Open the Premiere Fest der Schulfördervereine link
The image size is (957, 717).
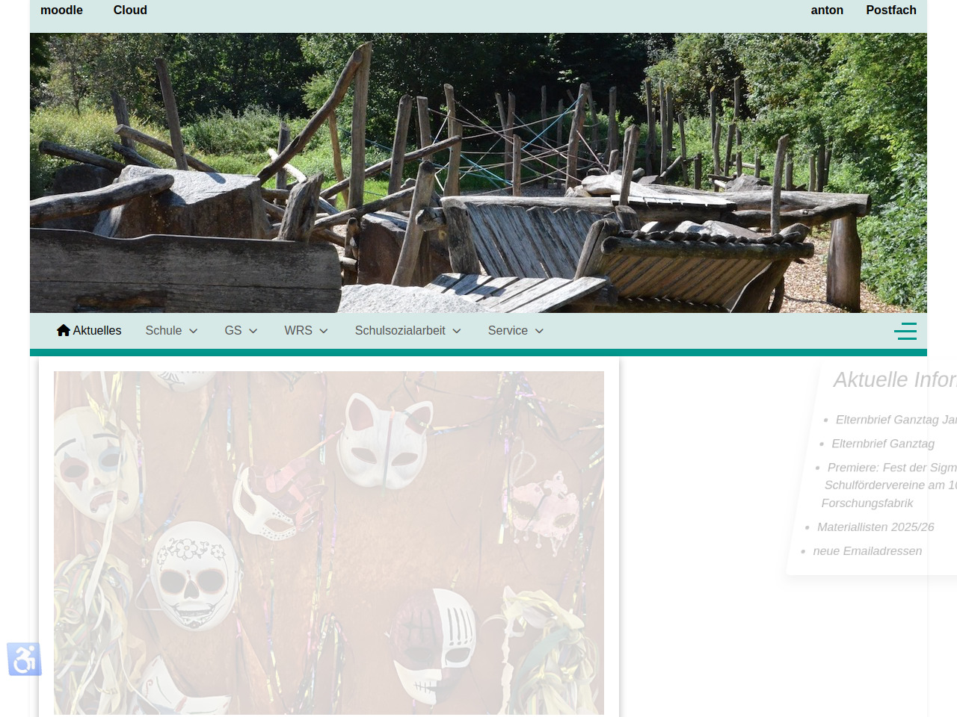890,468
